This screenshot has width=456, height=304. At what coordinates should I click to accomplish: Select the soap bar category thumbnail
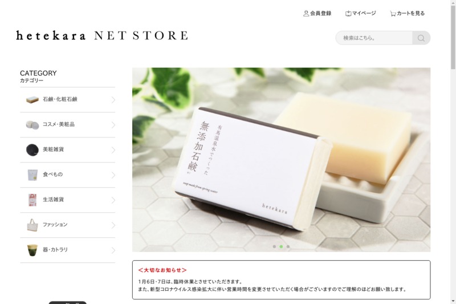32,99
